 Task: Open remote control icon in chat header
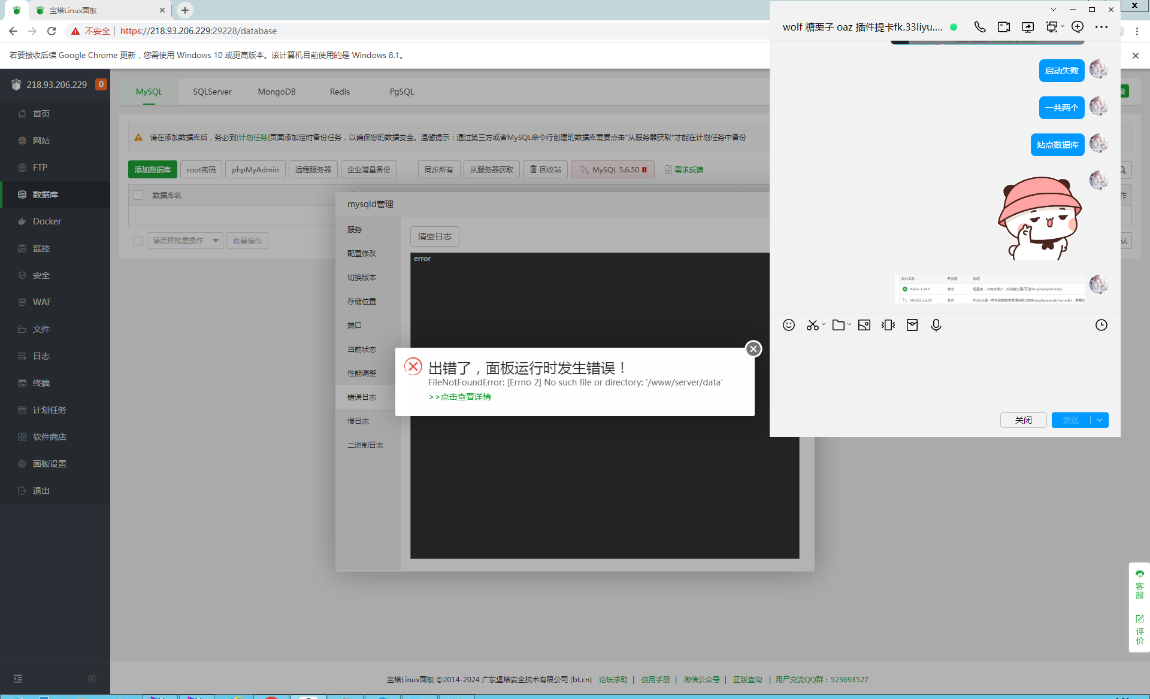click(1051, 27)
